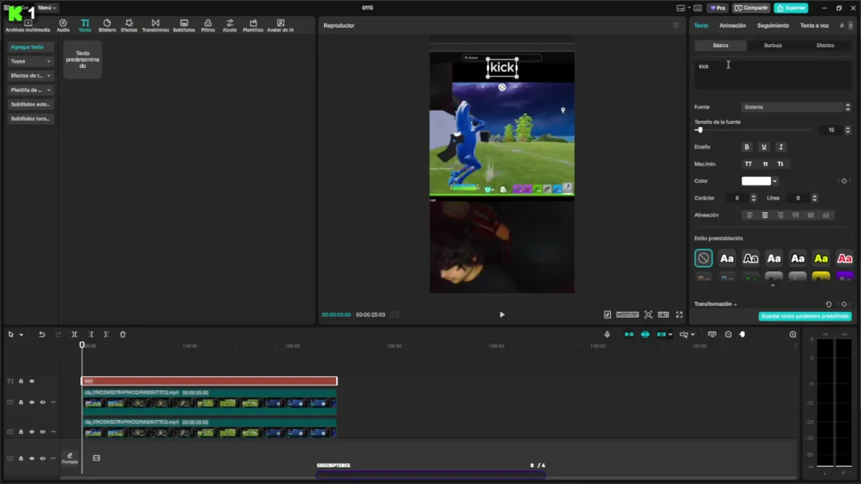861x484 pixels.
Task: Open the Avatar de IA panel
Action: (280, 26)
